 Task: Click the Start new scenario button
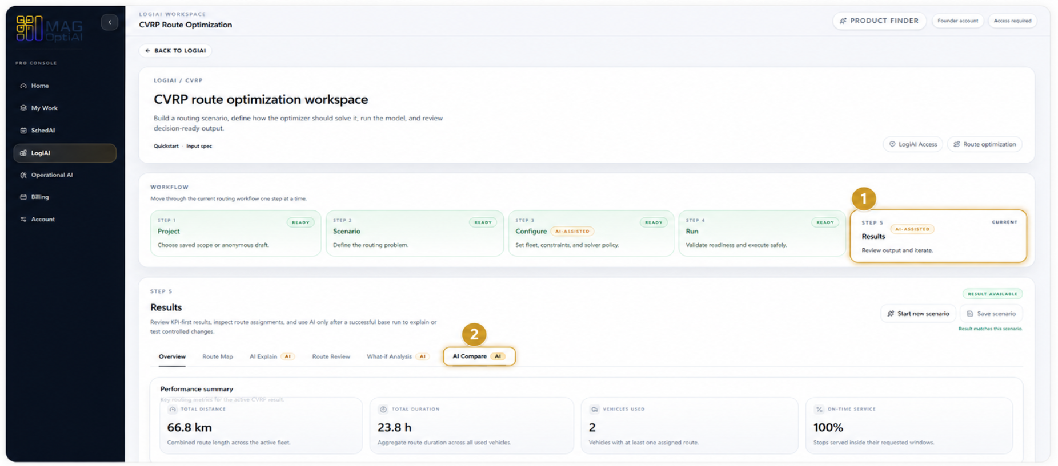(x=919, y=314)
